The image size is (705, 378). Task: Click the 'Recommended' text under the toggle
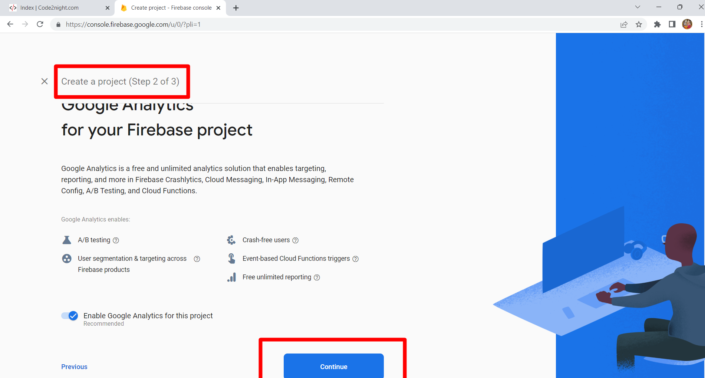[103, 324]
